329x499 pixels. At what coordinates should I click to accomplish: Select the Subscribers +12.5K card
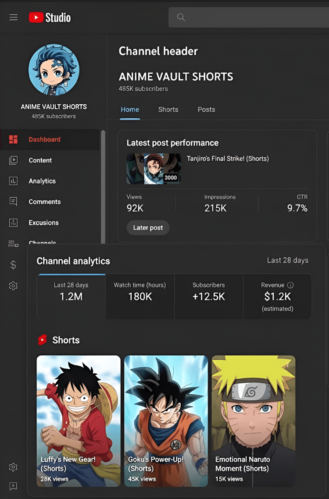[x=209, y=296]
